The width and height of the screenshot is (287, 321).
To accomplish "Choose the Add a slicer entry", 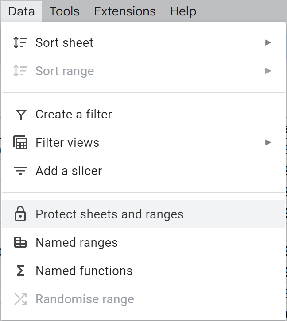I will tap(143, 171).
